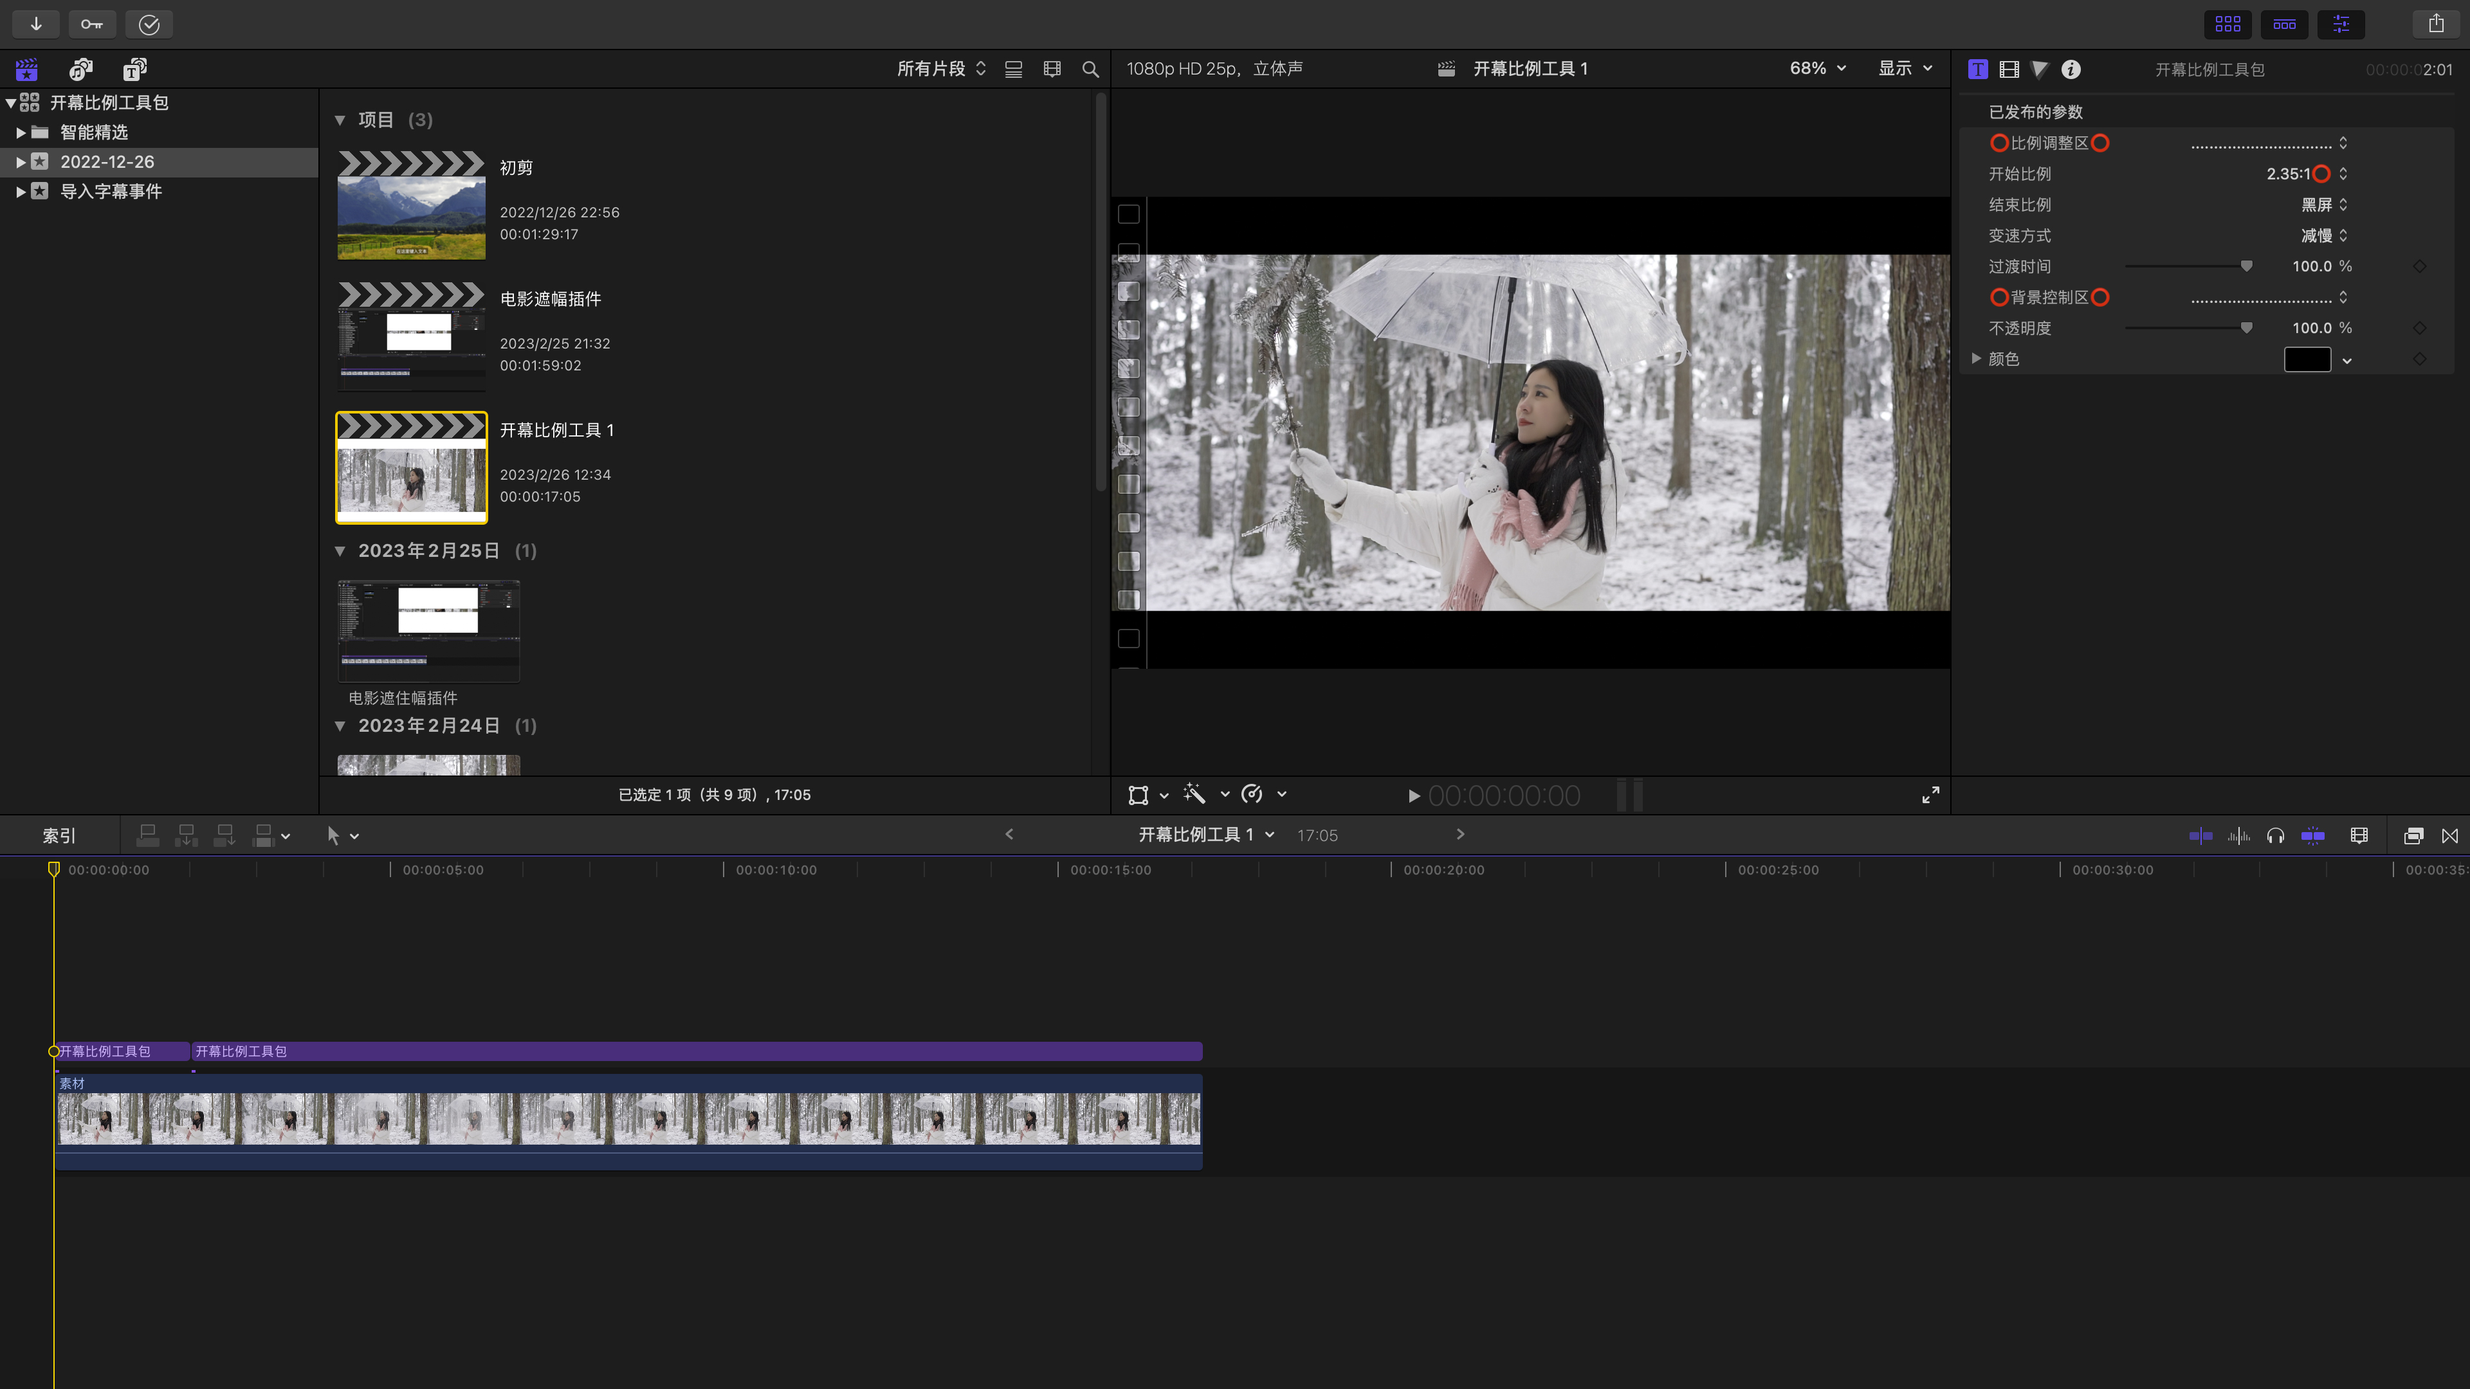
Task: Select the 开幕比例工具 1 project thumbnail
Action: pyautogui.click(x=412, y=468)
